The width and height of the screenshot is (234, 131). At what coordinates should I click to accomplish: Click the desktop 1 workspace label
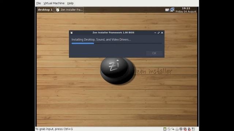[45, 10]
